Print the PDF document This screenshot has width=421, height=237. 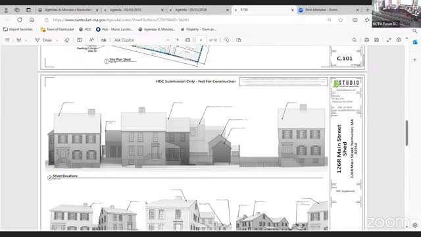(366, 40)
